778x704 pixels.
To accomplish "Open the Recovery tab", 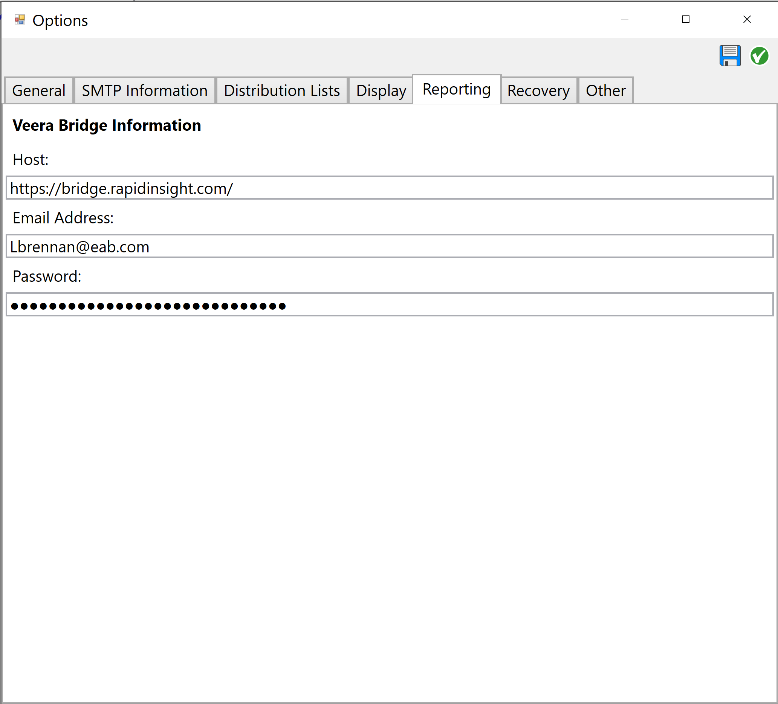I will click(x=538, y=90).
